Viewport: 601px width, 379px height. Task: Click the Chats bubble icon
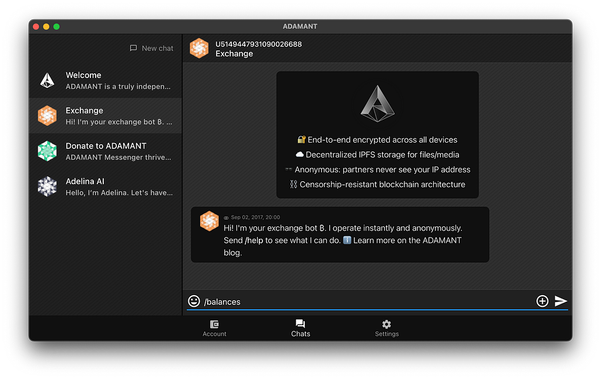(x=300, y=324)
